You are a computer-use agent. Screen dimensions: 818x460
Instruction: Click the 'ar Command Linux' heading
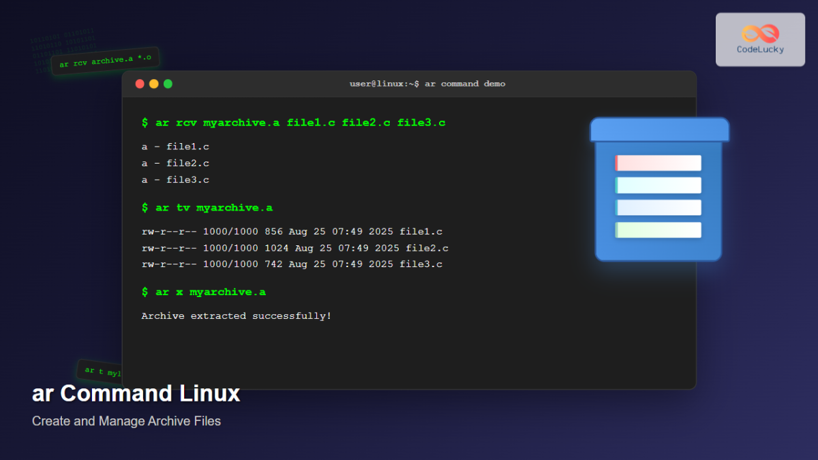tap(135, 394)
